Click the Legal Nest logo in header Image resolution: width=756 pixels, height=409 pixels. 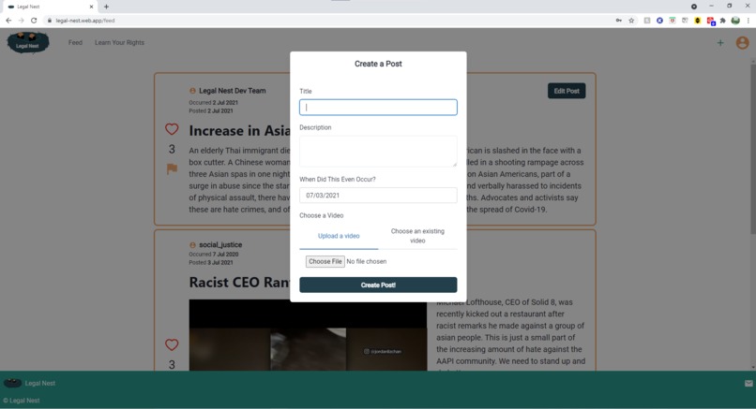(28, 42)
